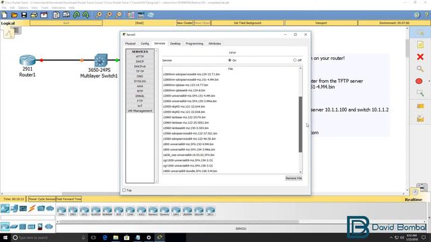Image resolution: width=431 pixels, height=242 pixels.
Task: Select FTP in the services list
Action: click(140, 101)
